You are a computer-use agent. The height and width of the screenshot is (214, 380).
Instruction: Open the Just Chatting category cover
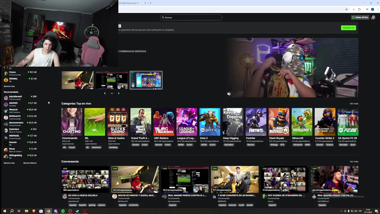[x=72, y=122]
